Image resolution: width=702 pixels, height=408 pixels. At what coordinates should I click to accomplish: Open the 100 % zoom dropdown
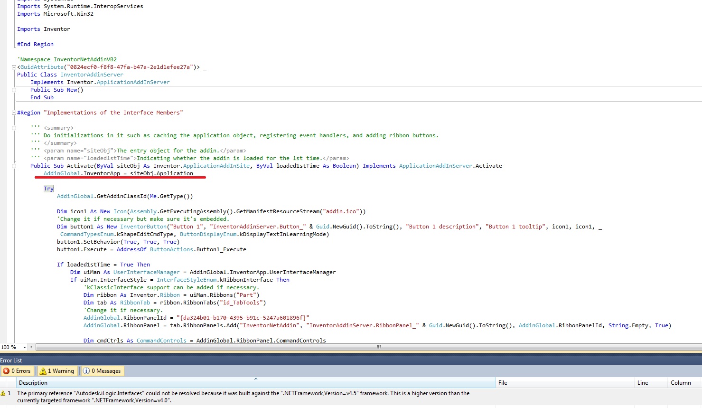pyautogui.click(x=25, y=347)
